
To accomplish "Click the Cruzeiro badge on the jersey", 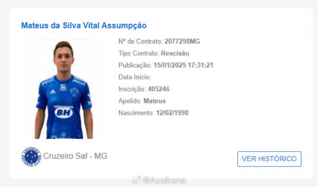I will (74, 92).
